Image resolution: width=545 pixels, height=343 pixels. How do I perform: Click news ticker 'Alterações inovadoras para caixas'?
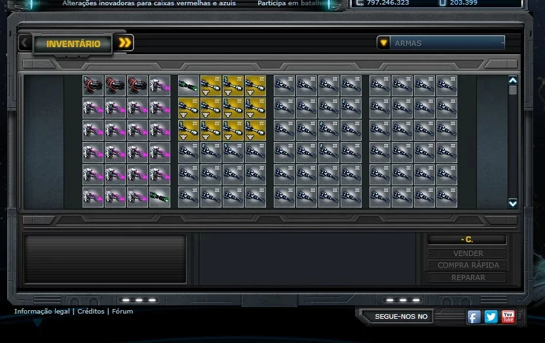point(149,3)
